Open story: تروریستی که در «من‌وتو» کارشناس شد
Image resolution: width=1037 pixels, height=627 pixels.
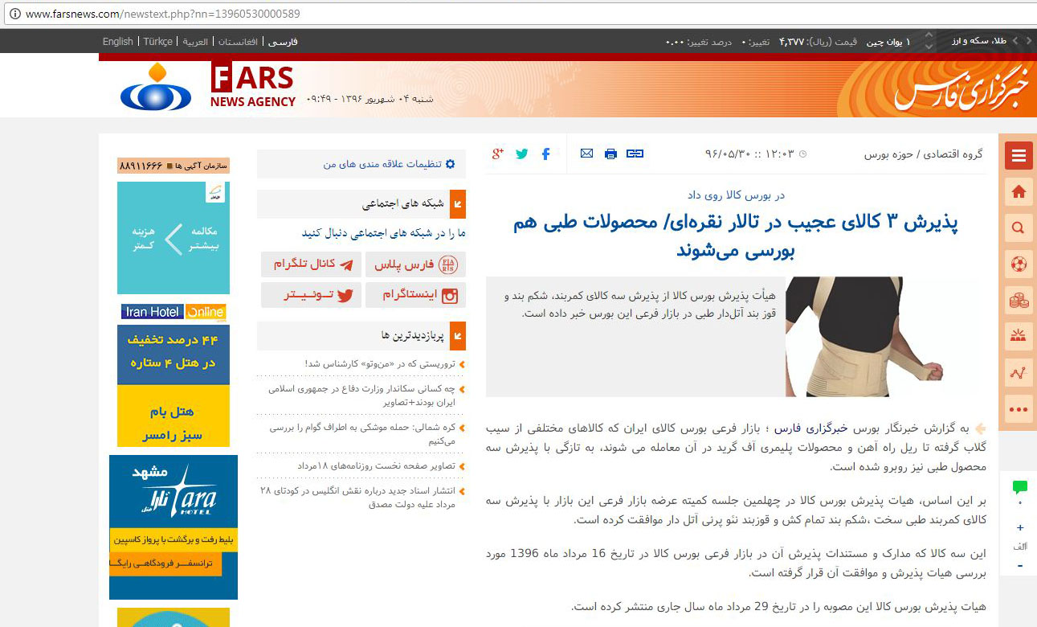(381, 364)
